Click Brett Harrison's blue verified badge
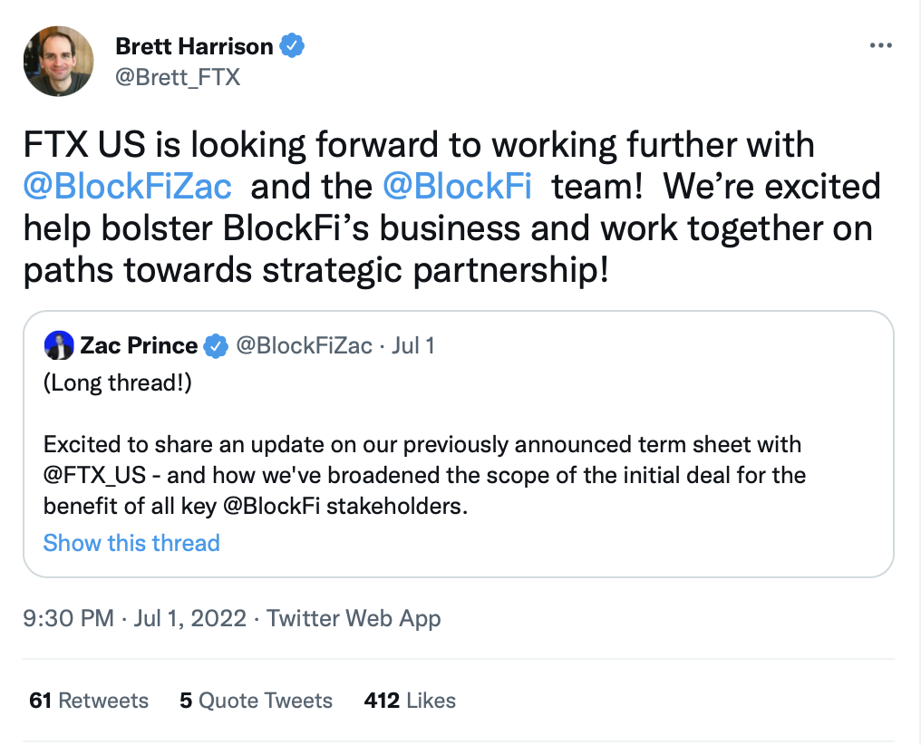Image resolution: width=921 pixels, height=745 pixels. tap(292, 46)
